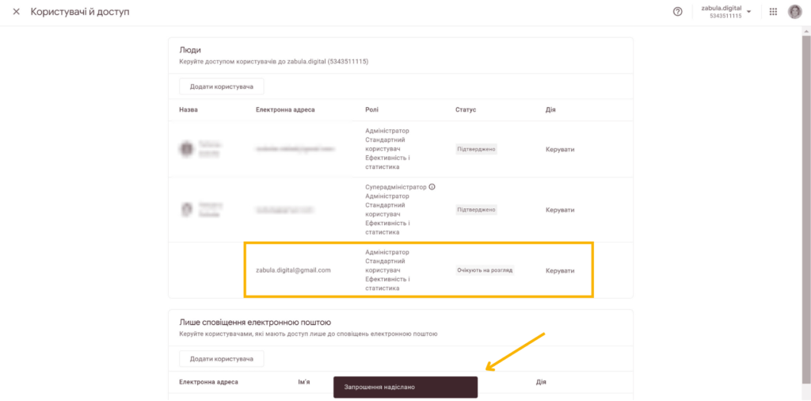The image size is (811, 401).
Task: Click Керувати for the Суперадміністратор user
Action: (560, 209)
